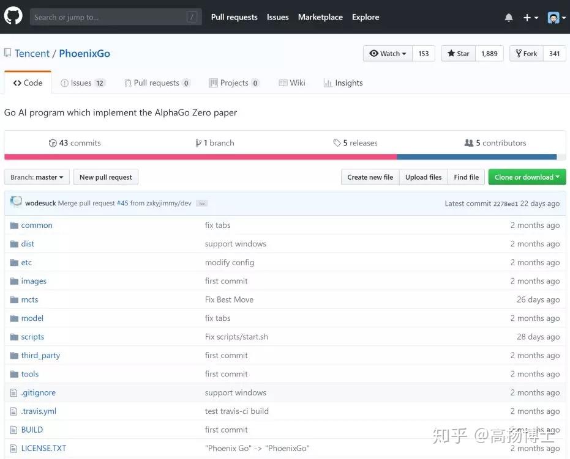This screenshot has width=570, height=459.
Task: Switch to the Insights tab
Action: (343, 83)
